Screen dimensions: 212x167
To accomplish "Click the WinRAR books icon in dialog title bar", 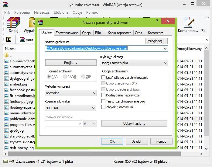I will pyautogui.click(x=40, y=22).
